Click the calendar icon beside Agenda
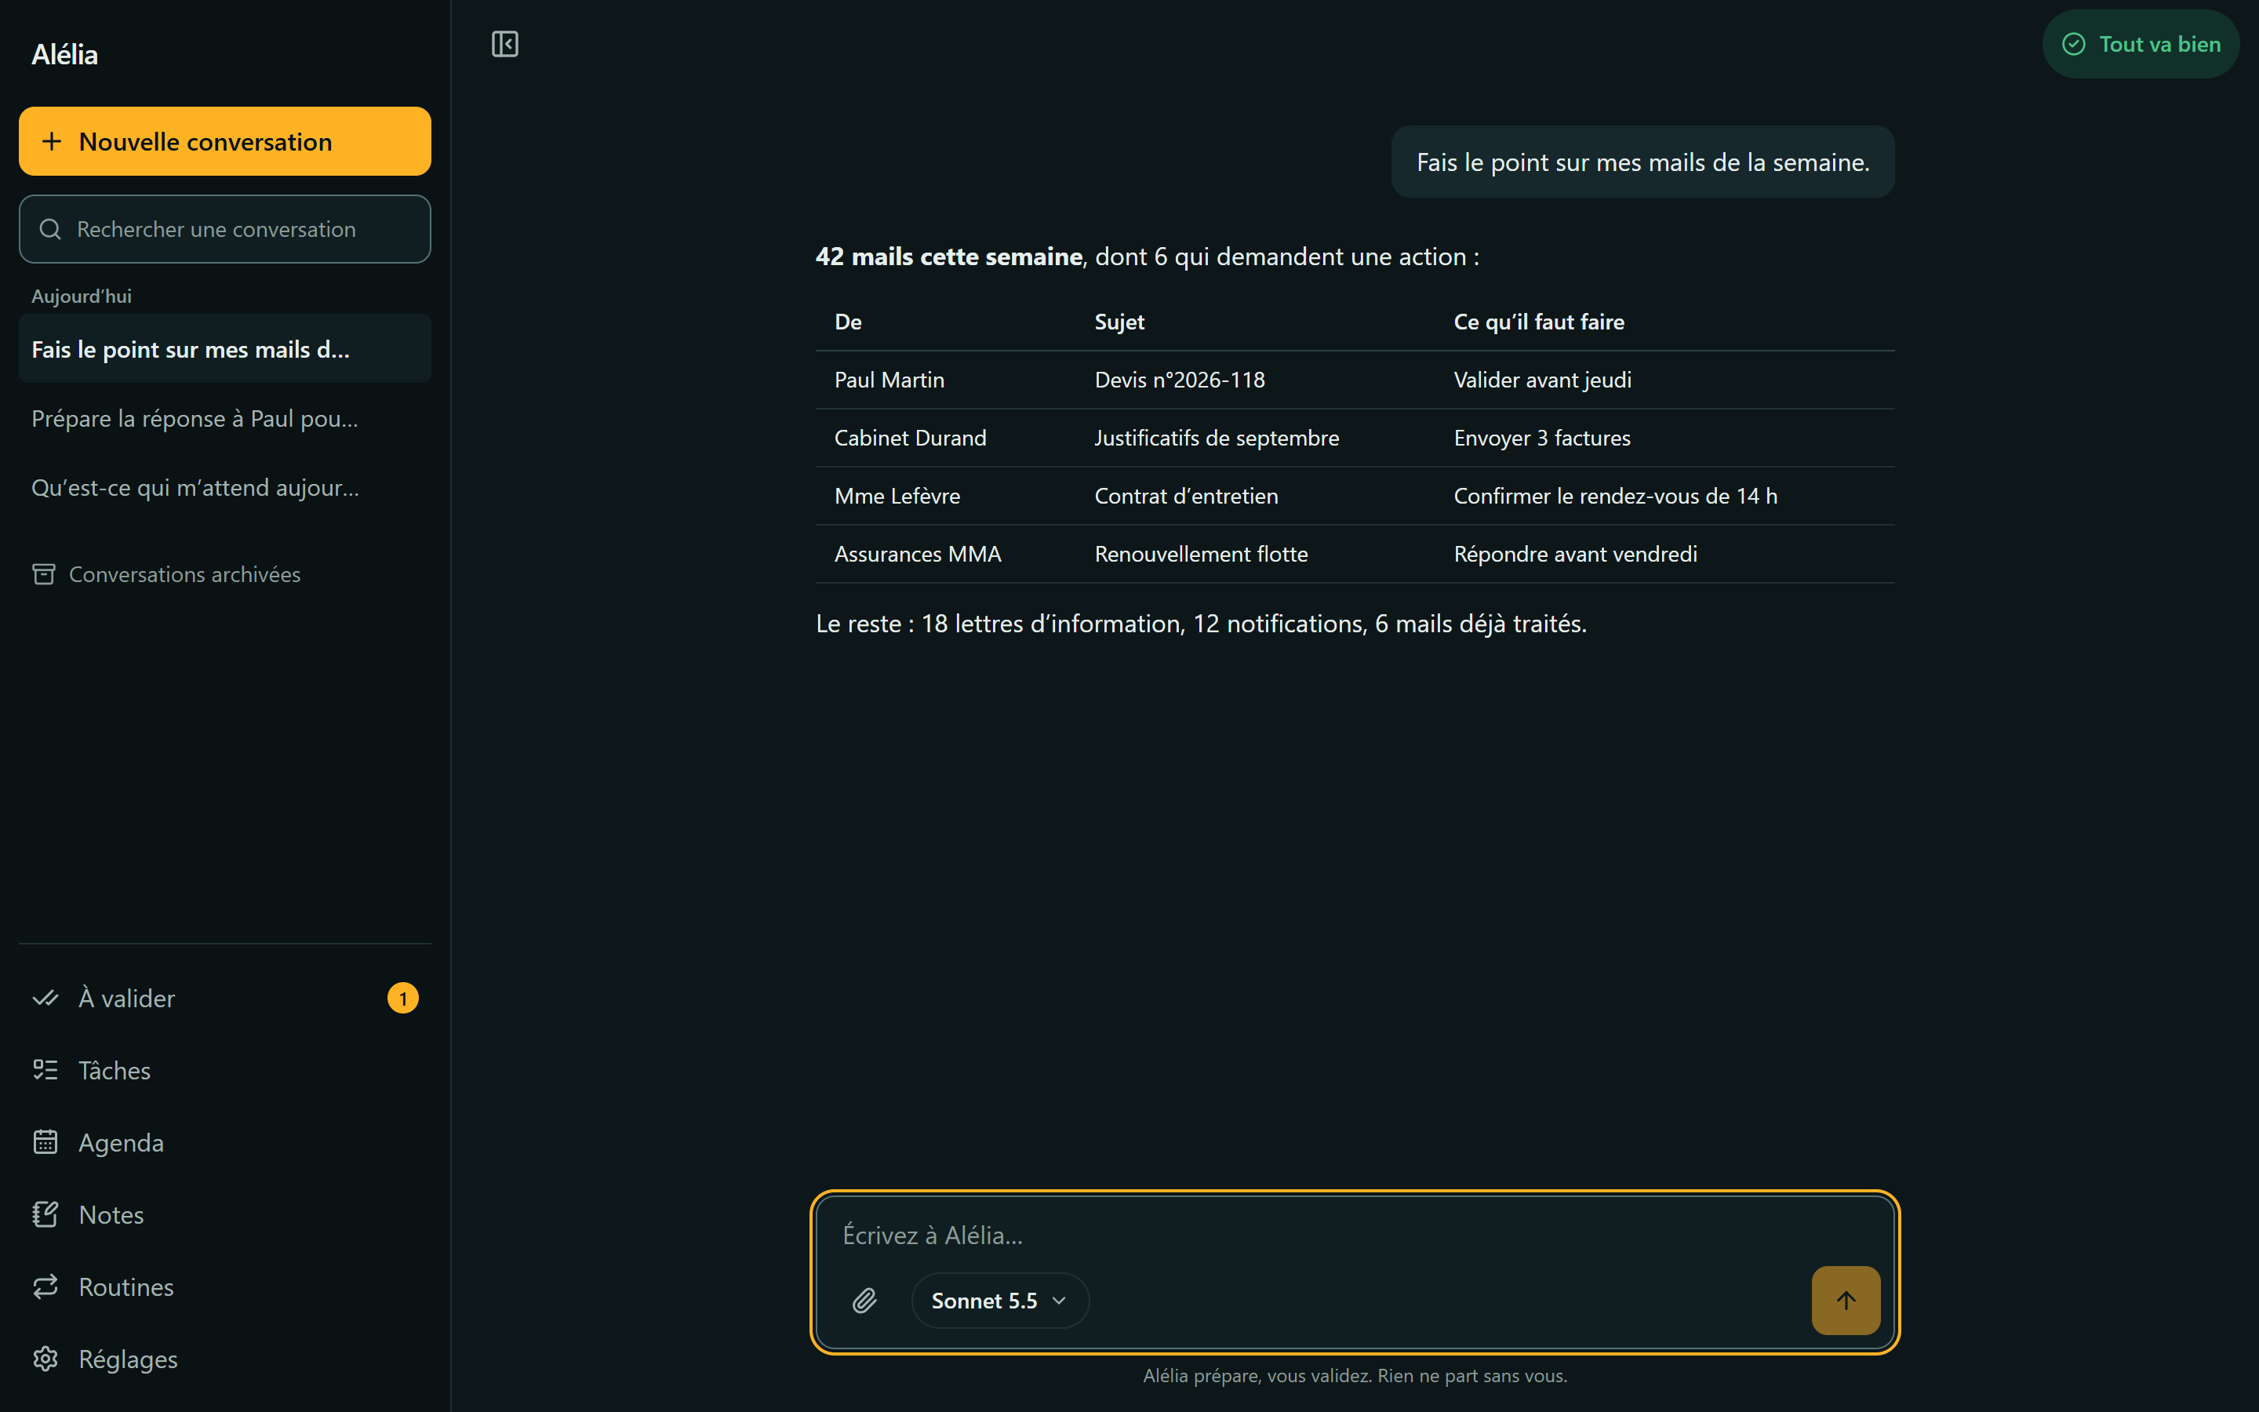Image resolution: width=2259 pixels, height=1412 pixels. (x=45, y=1142)
